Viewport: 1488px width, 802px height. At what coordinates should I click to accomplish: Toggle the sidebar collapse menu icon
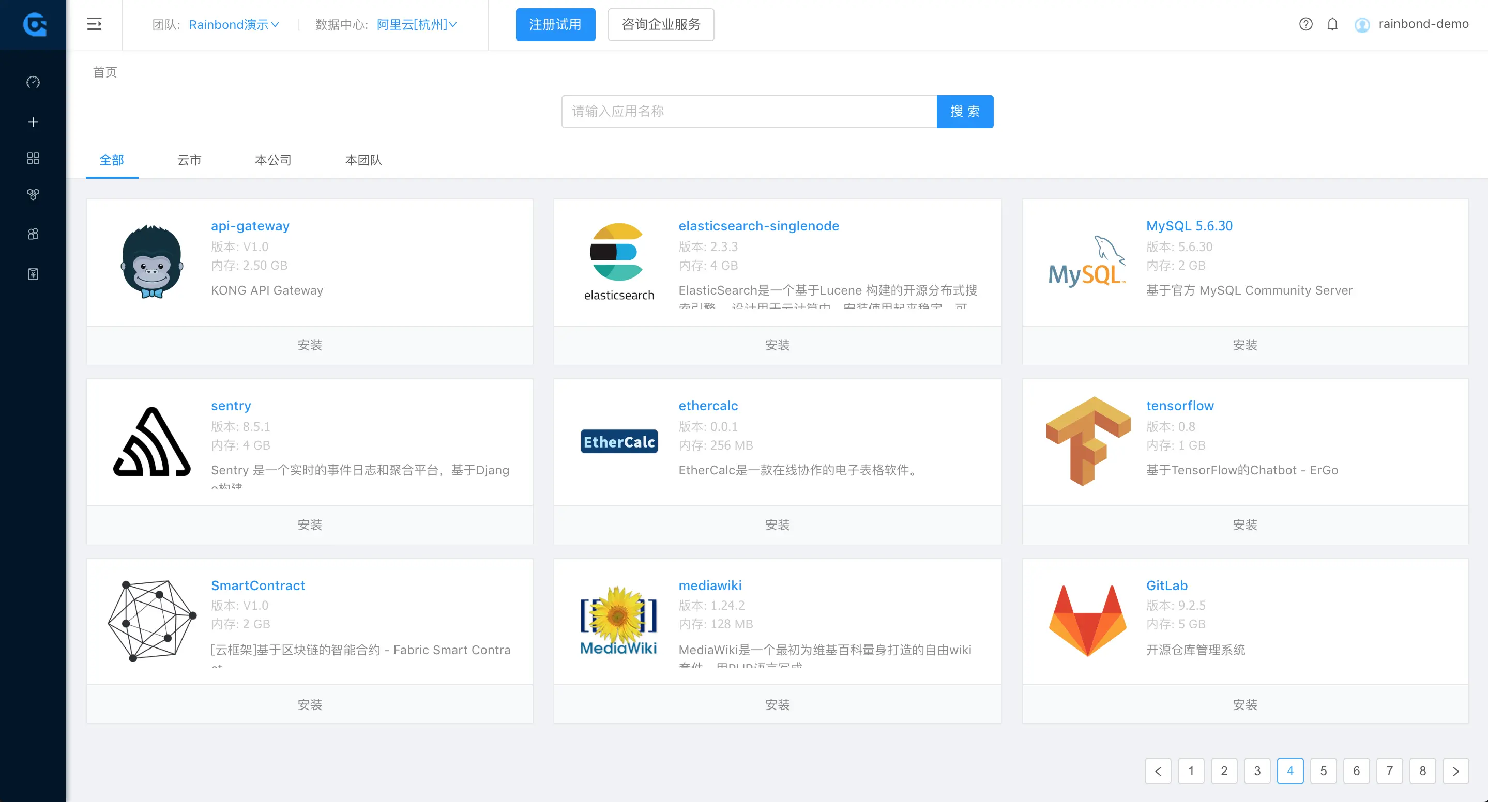pyautogui.click(x=94, y=24)
